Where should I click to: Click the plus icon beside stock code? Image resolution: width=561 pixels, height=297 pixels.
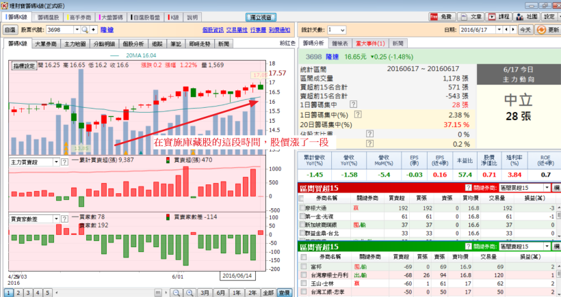(x=94, y=30)
